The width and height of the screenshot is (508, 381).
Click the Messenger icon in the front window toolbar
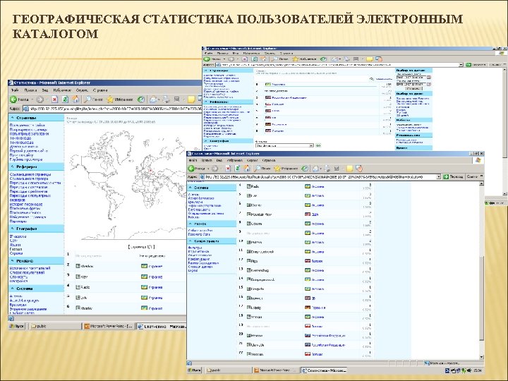359,169
